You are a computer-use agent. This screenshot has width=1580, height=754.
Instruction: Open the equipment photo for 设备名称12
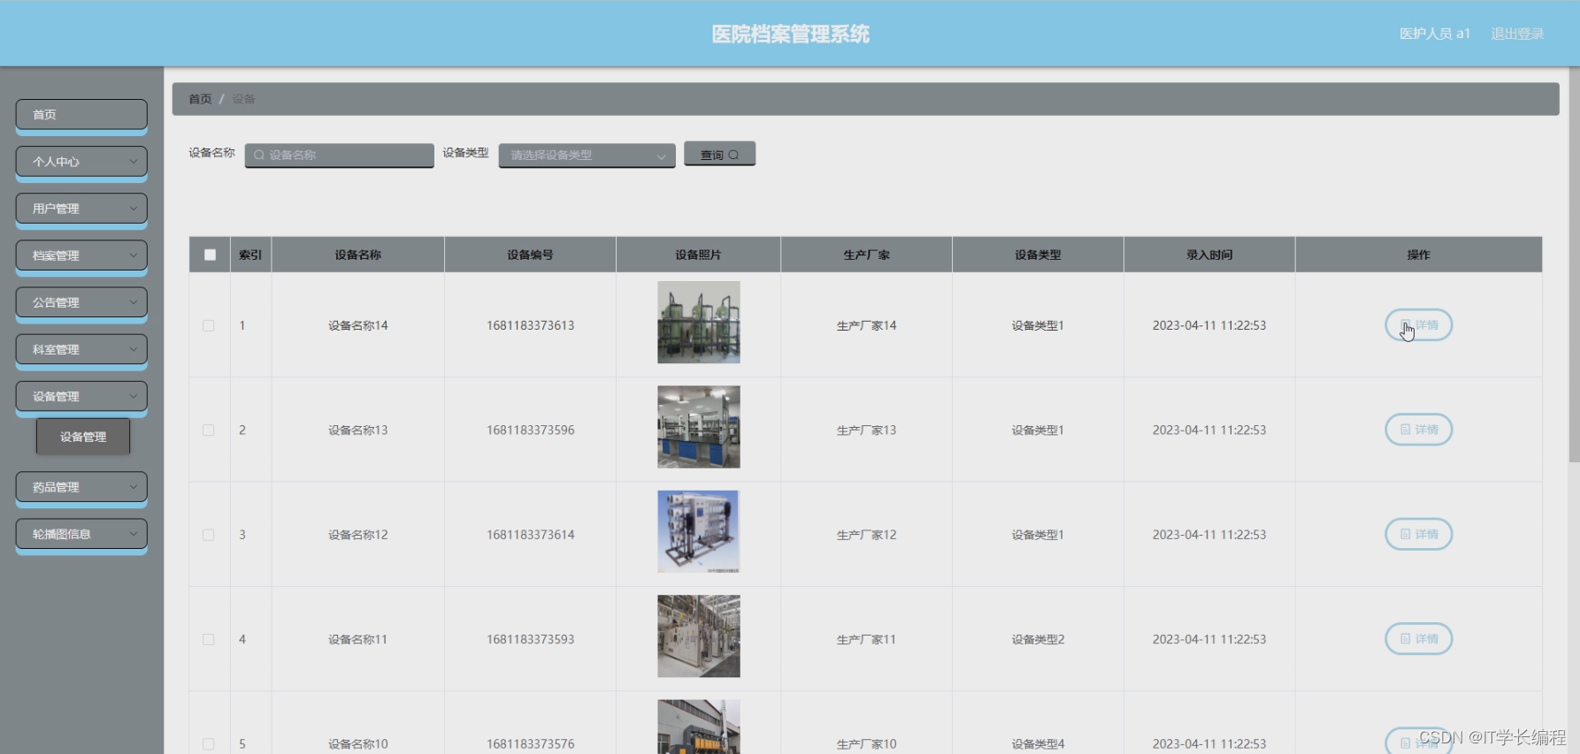pos(698,531)
